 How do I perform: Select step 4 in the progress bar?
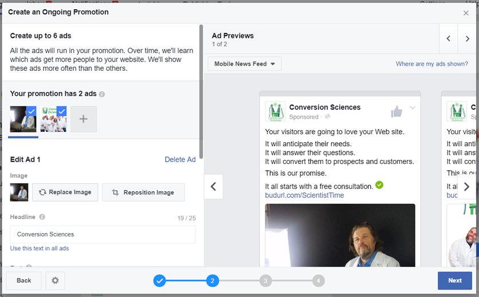tap(319, 280)
